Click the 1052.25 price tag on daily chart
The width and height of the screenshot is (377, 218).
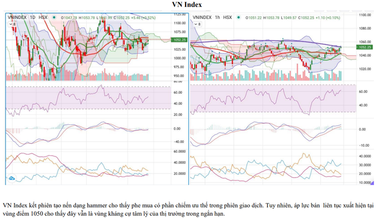click(x=179, y=40)
